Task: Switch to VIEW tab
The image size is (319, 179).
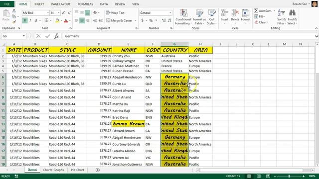Action: [136, 4]
